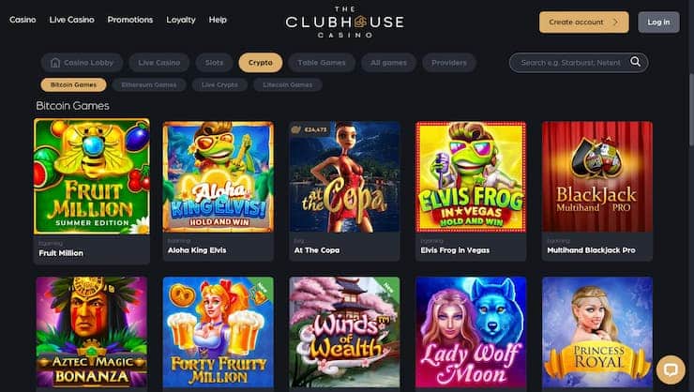694x392 pixels.
Task: Select the Ethereum Games filter
Action: (149, 84)
